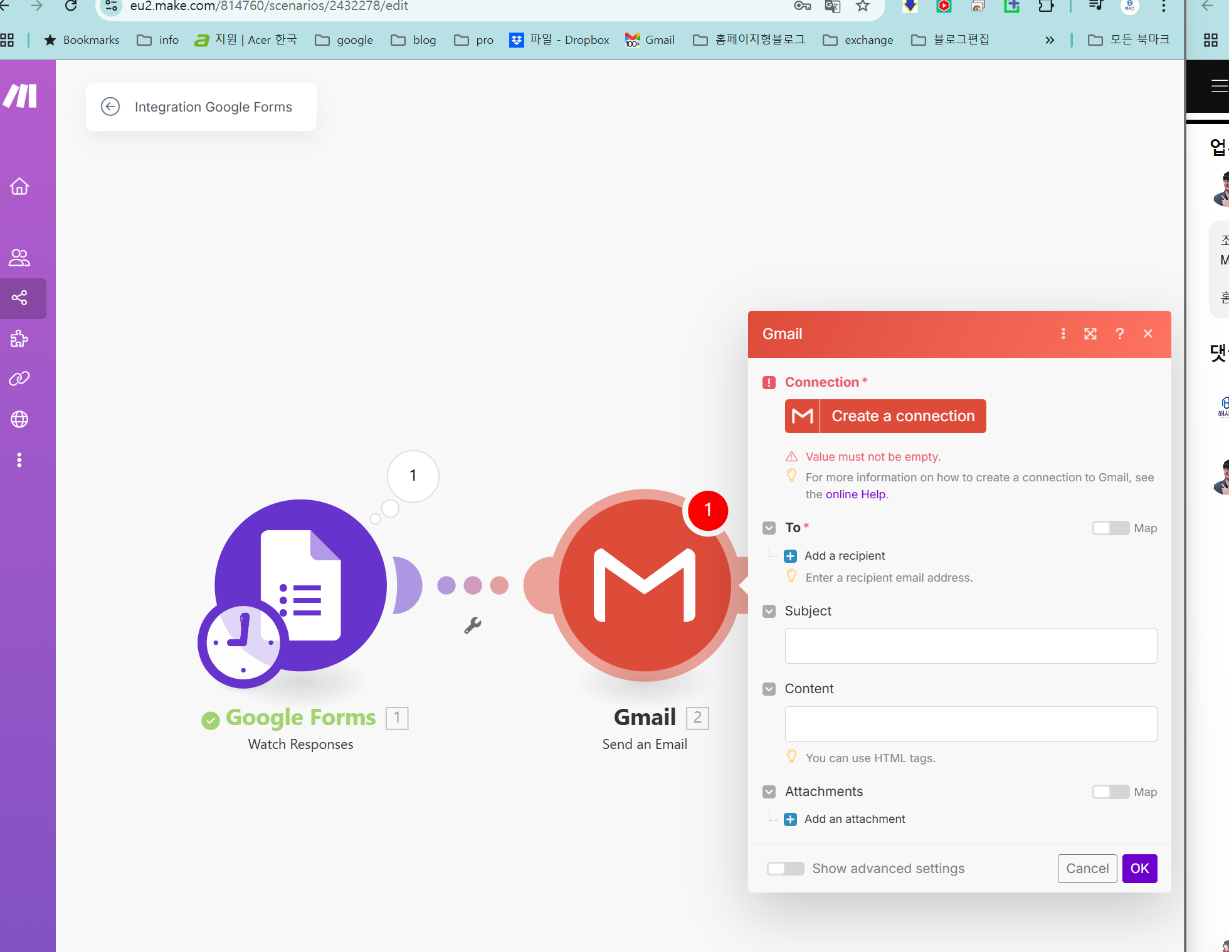The image size is (1229, 952).
Task: Click the wrench icon between modules
Action: (473, 625)
